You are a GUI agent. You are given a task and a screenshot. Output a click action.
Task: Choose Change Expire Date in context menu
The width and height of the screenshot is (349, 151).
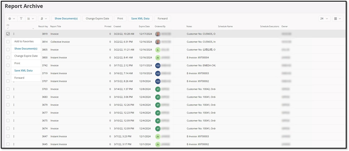(x=26, y=56)
